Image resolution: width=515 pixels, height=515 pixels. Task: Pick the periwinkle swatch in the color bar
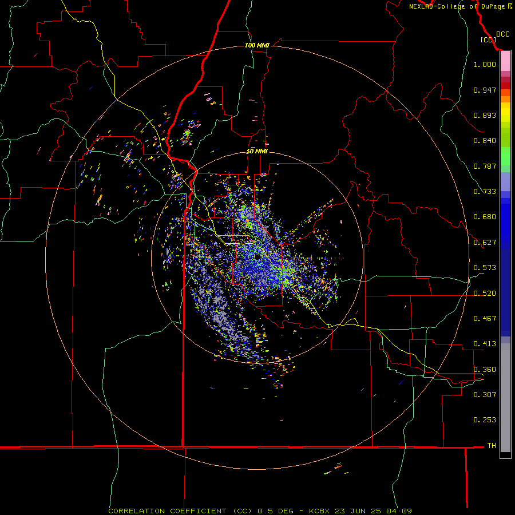tap(505, 181)
